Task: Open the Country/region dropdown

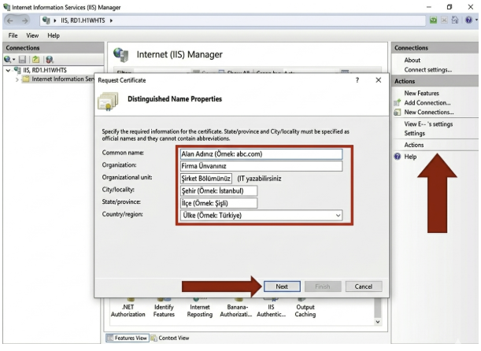Action: pos(338,215)
